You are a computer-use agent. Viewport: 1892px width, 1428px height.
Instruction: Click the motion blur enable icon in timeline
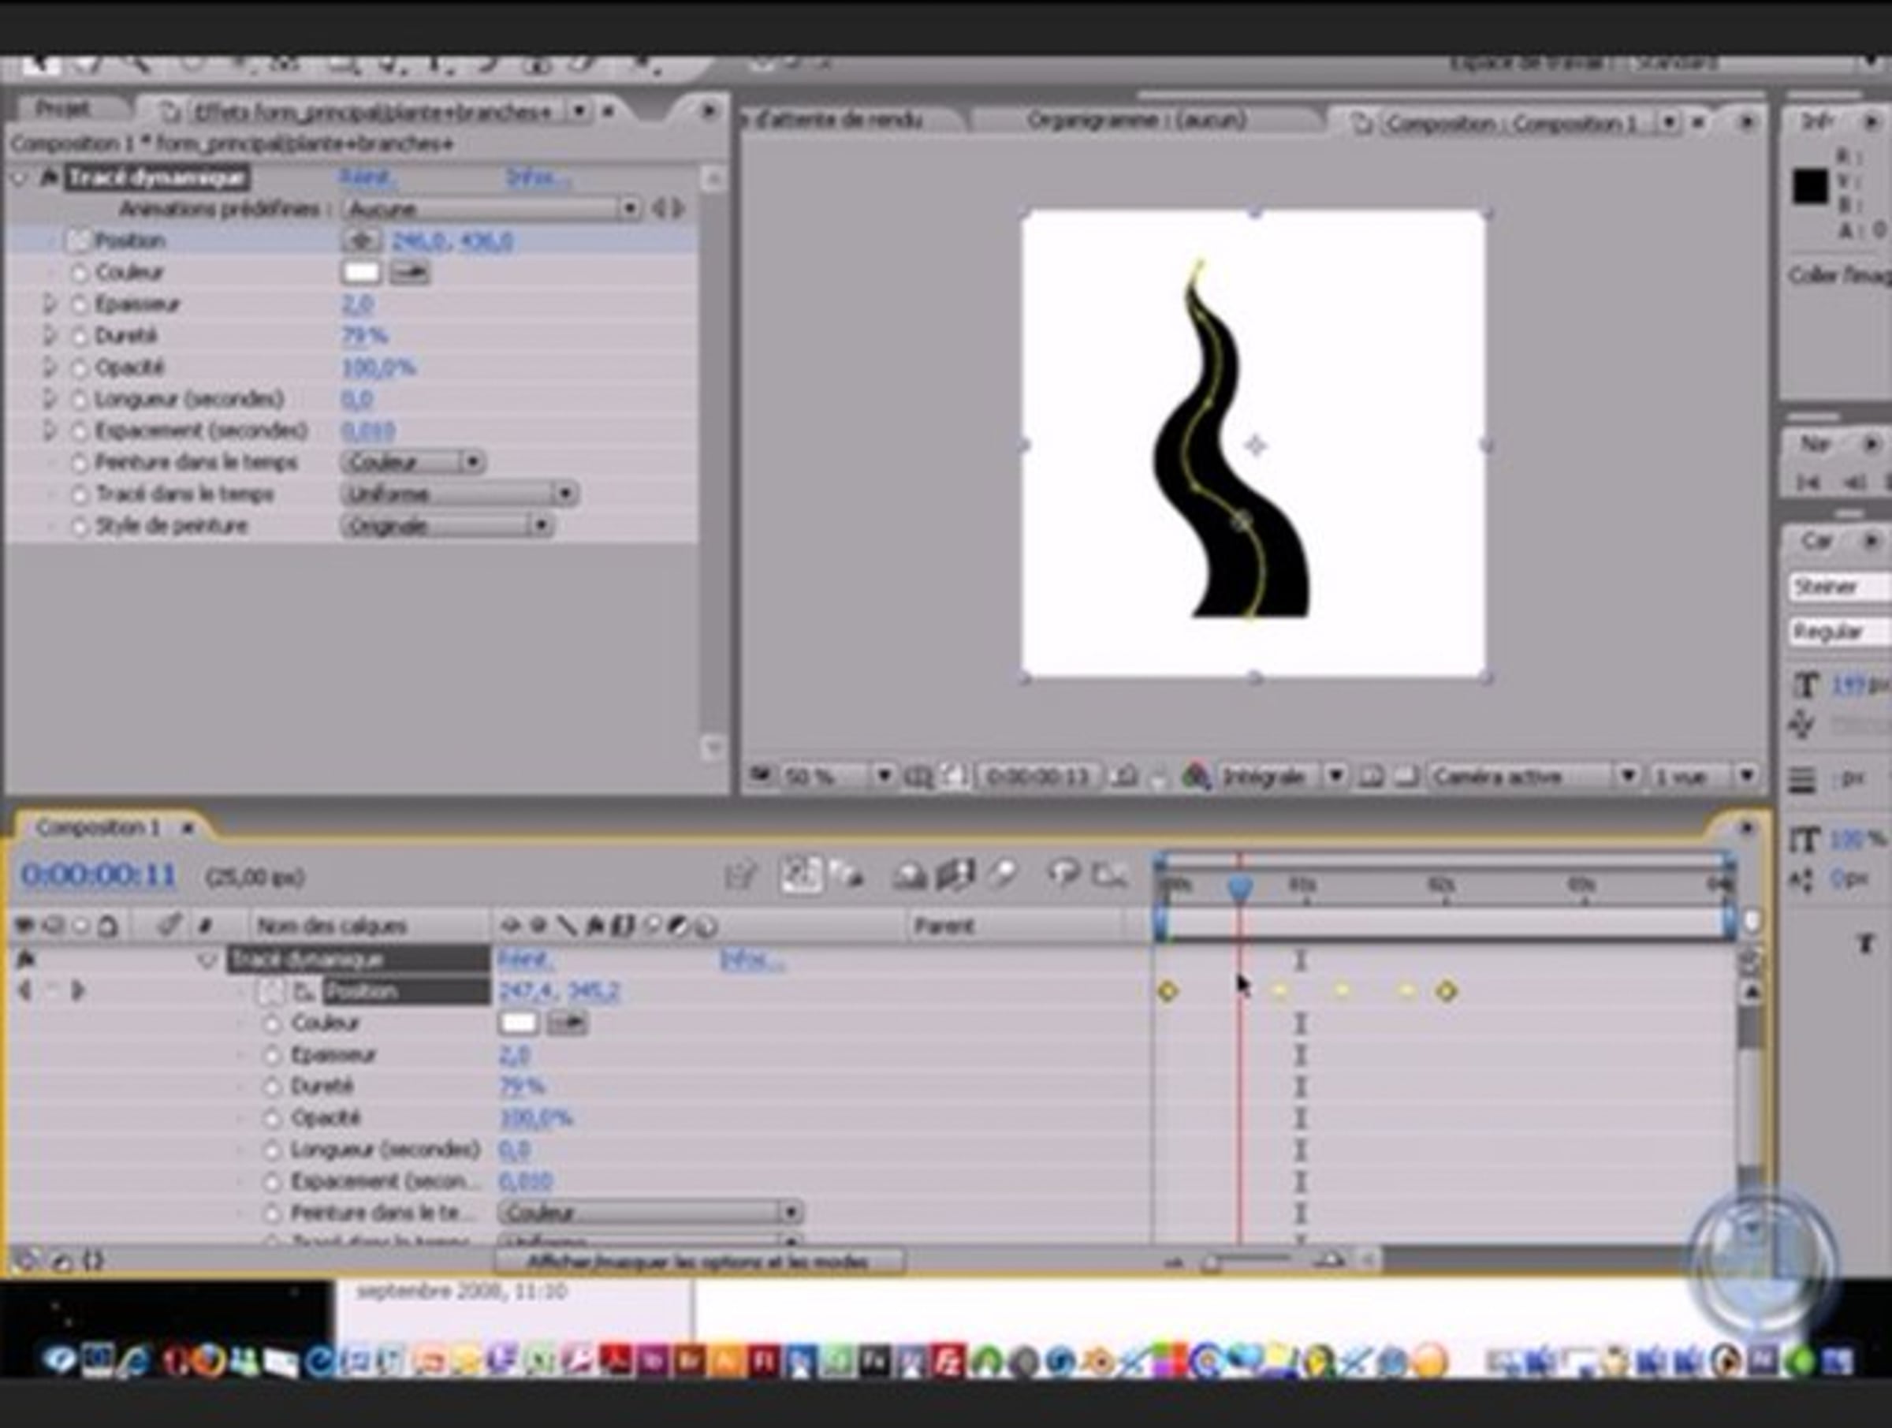[1002, 874]
